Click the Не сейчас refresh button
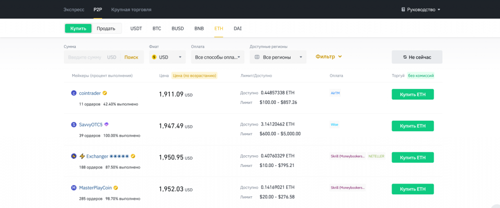This screenshot has height=208, width=500. coord(417,57)
